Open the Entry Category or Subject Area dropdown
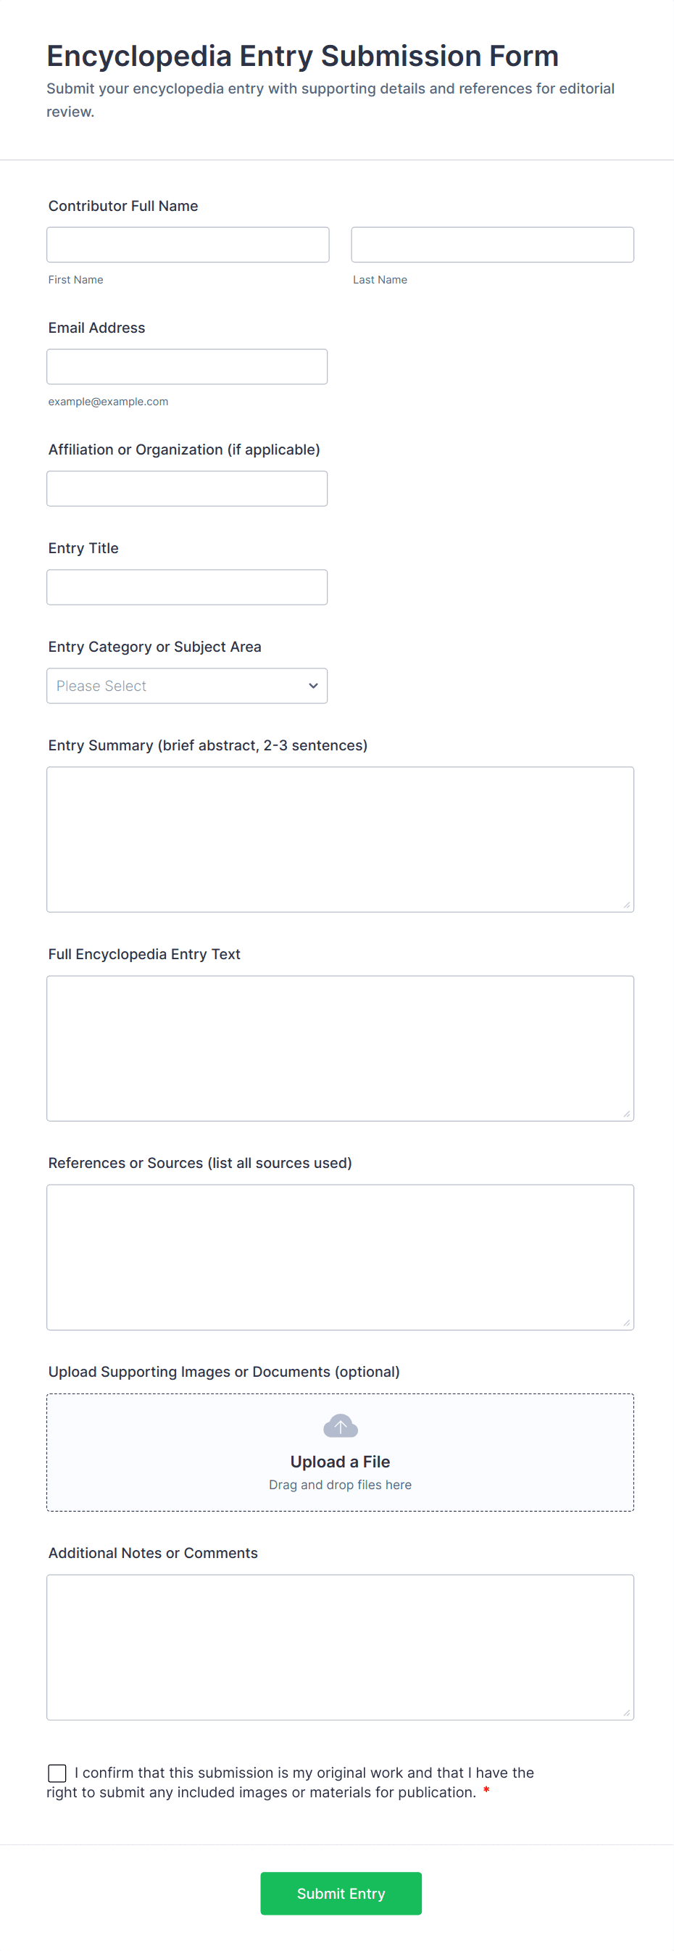The width and height of the screenshot is (674, 1951). click(186, 685)
